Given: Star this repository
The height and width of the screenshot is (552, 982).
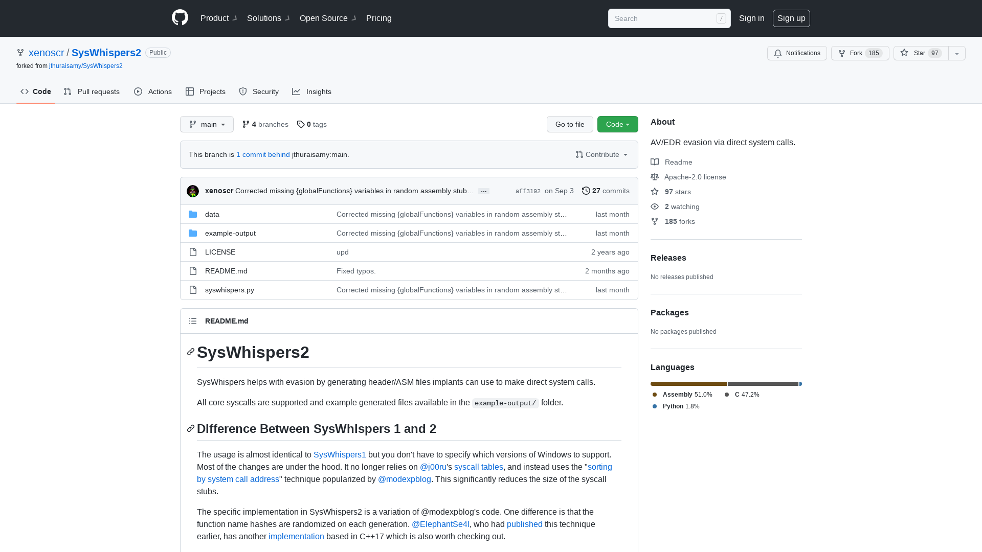Looking at the screenshot, I should (x=921, y=53).
